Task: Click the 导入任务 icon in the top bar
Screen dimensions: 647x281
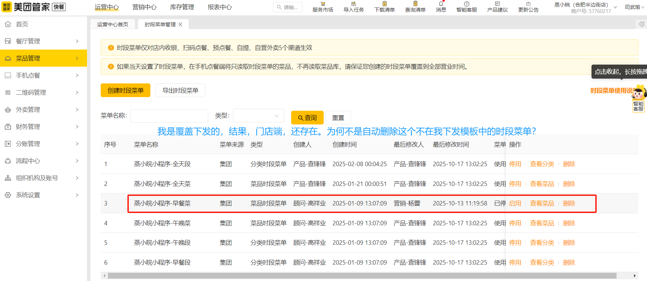Action: pyautogui.click(x=353, y=4)
